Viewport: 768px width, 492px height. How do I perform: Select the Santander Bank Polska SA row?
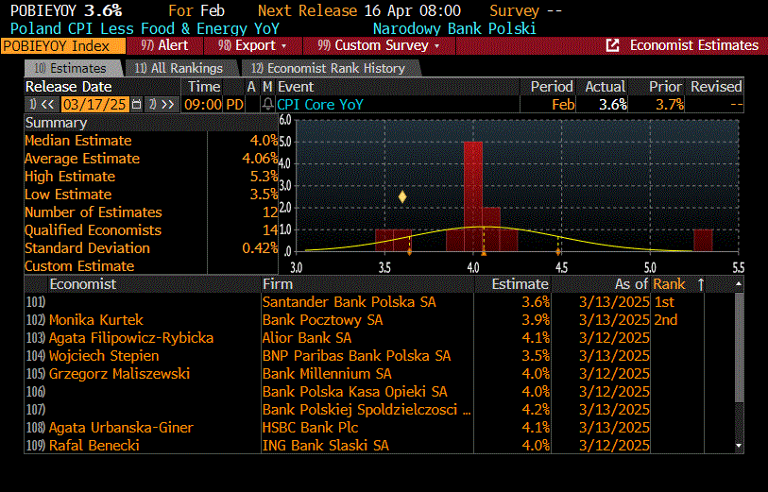[x=380, y=302]
